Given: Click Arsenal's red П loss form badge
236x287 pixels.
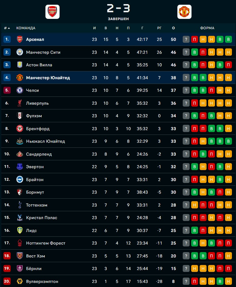Looking at the screenshot, I should pos(195,40).
